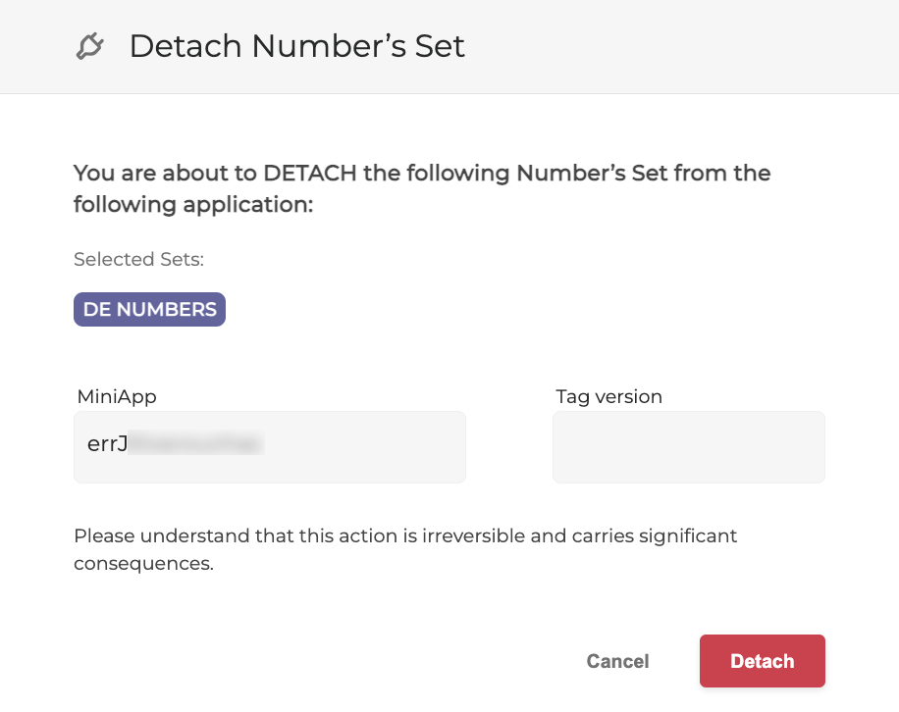899x712 pixels.
Task: Click the Detach Number's Set title
Action: point(296,45)
